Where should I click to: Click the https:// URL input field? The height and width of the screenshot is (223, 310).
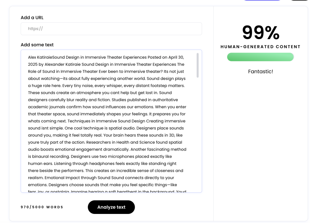(x=111, y=29)
